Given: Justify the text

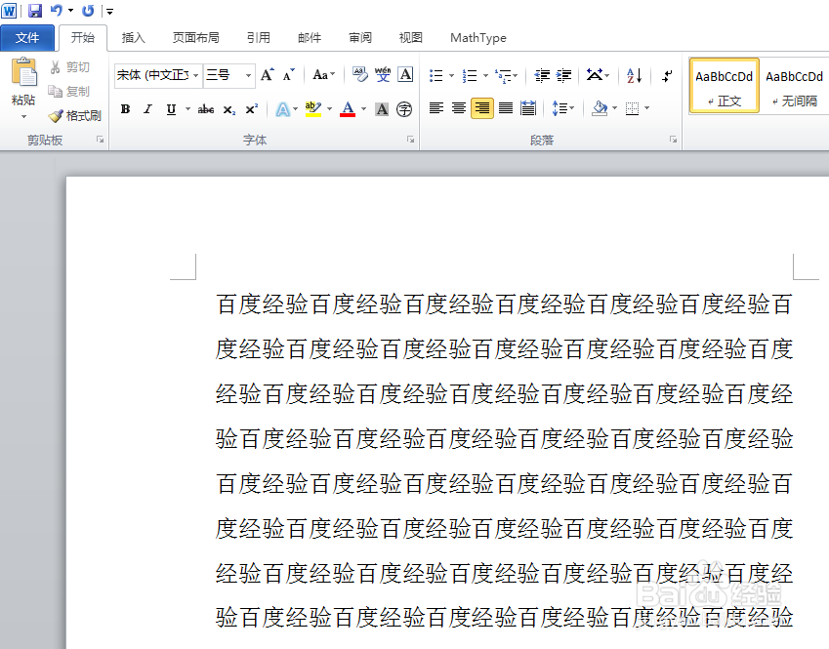Looking at the screenshot, I should point(506,108).
